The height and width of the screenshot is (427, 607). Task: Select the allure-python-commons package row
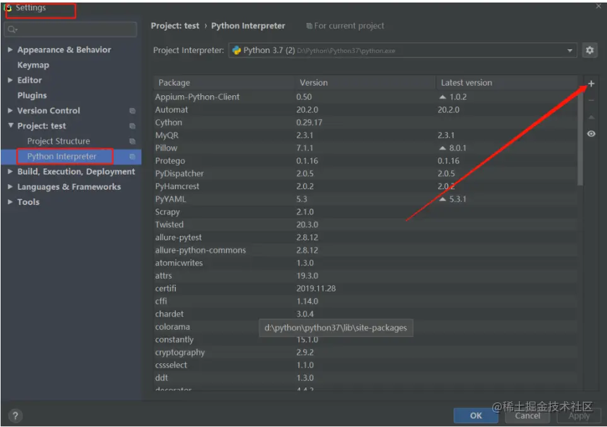365,250
